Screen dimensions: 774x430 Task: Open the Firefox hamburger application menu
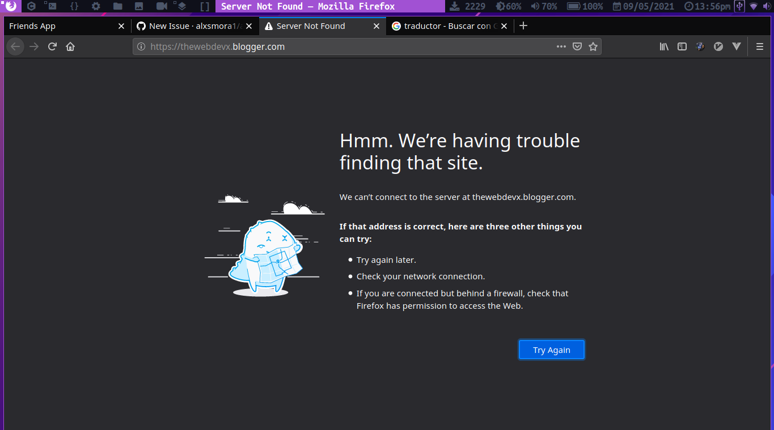760,46
